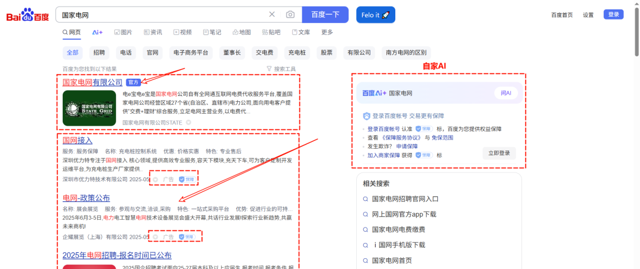
Task: Switch to the 笔记 tab
Action: pyautogui.click(x=212, y=32)
